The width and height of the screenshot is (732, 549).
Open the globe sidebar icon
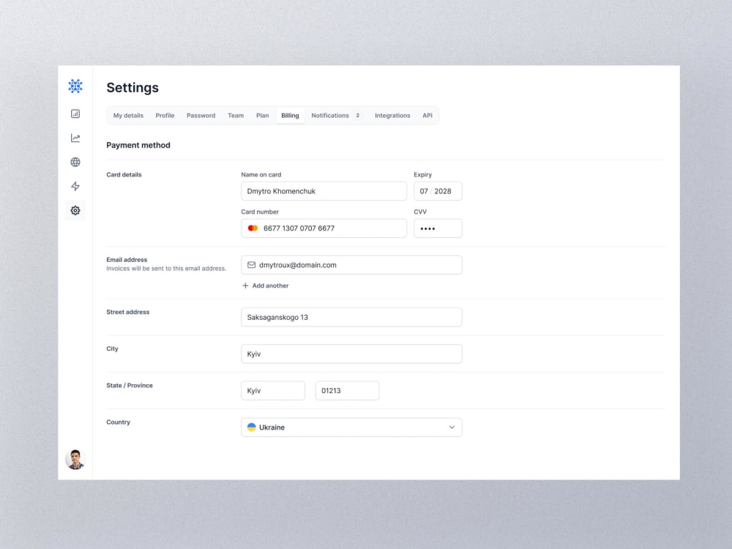(75, 162)
